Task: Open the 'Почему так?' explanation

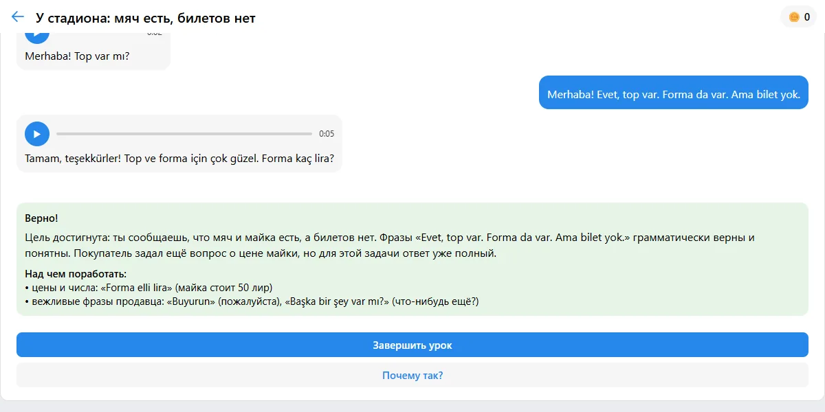Action: (x=412, y=376)
